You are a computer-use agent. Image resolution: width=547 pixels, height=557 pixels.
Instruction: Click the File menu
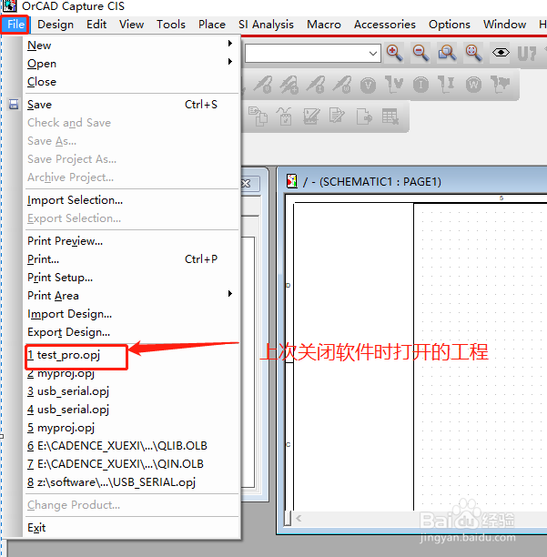point(15,25)
